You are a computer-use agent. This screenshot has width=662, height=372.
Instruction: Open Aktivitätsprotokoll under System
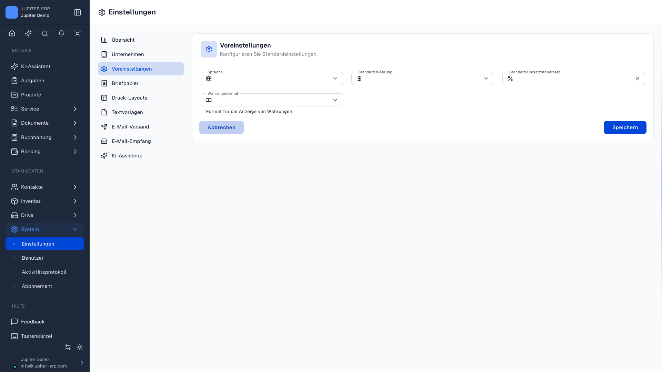pyautogui.click(x=45, y=272)
